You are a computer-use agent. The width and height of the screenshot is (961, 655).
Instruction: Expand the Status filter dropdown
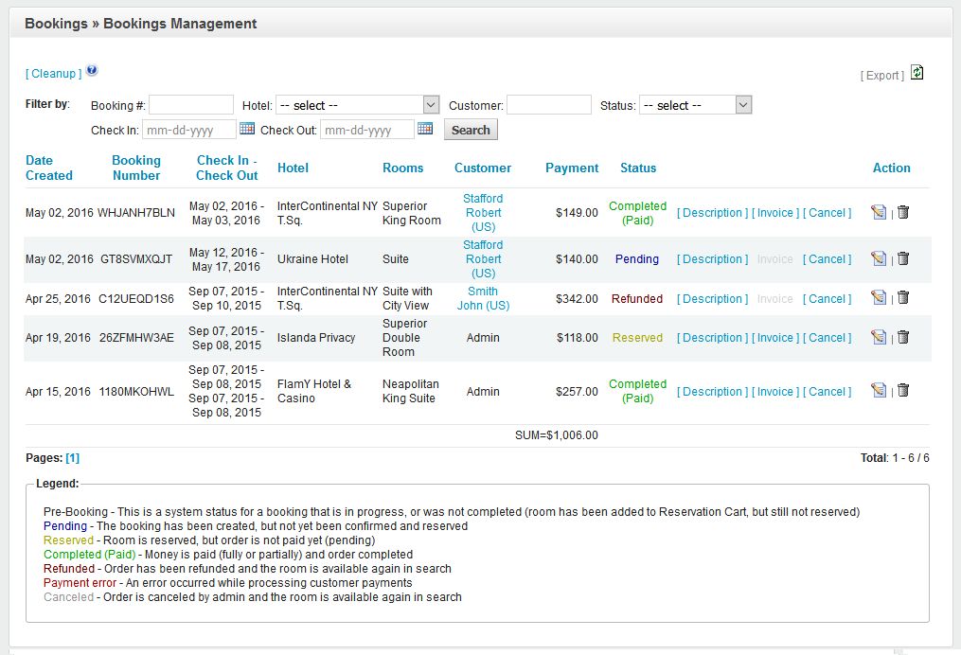pos(695,105)
